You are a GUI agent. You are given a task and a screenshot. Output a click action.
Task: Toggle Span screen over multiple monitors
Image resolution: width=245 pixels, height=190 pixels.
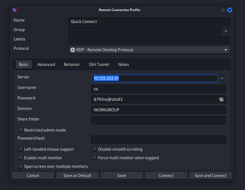(21, 166)
